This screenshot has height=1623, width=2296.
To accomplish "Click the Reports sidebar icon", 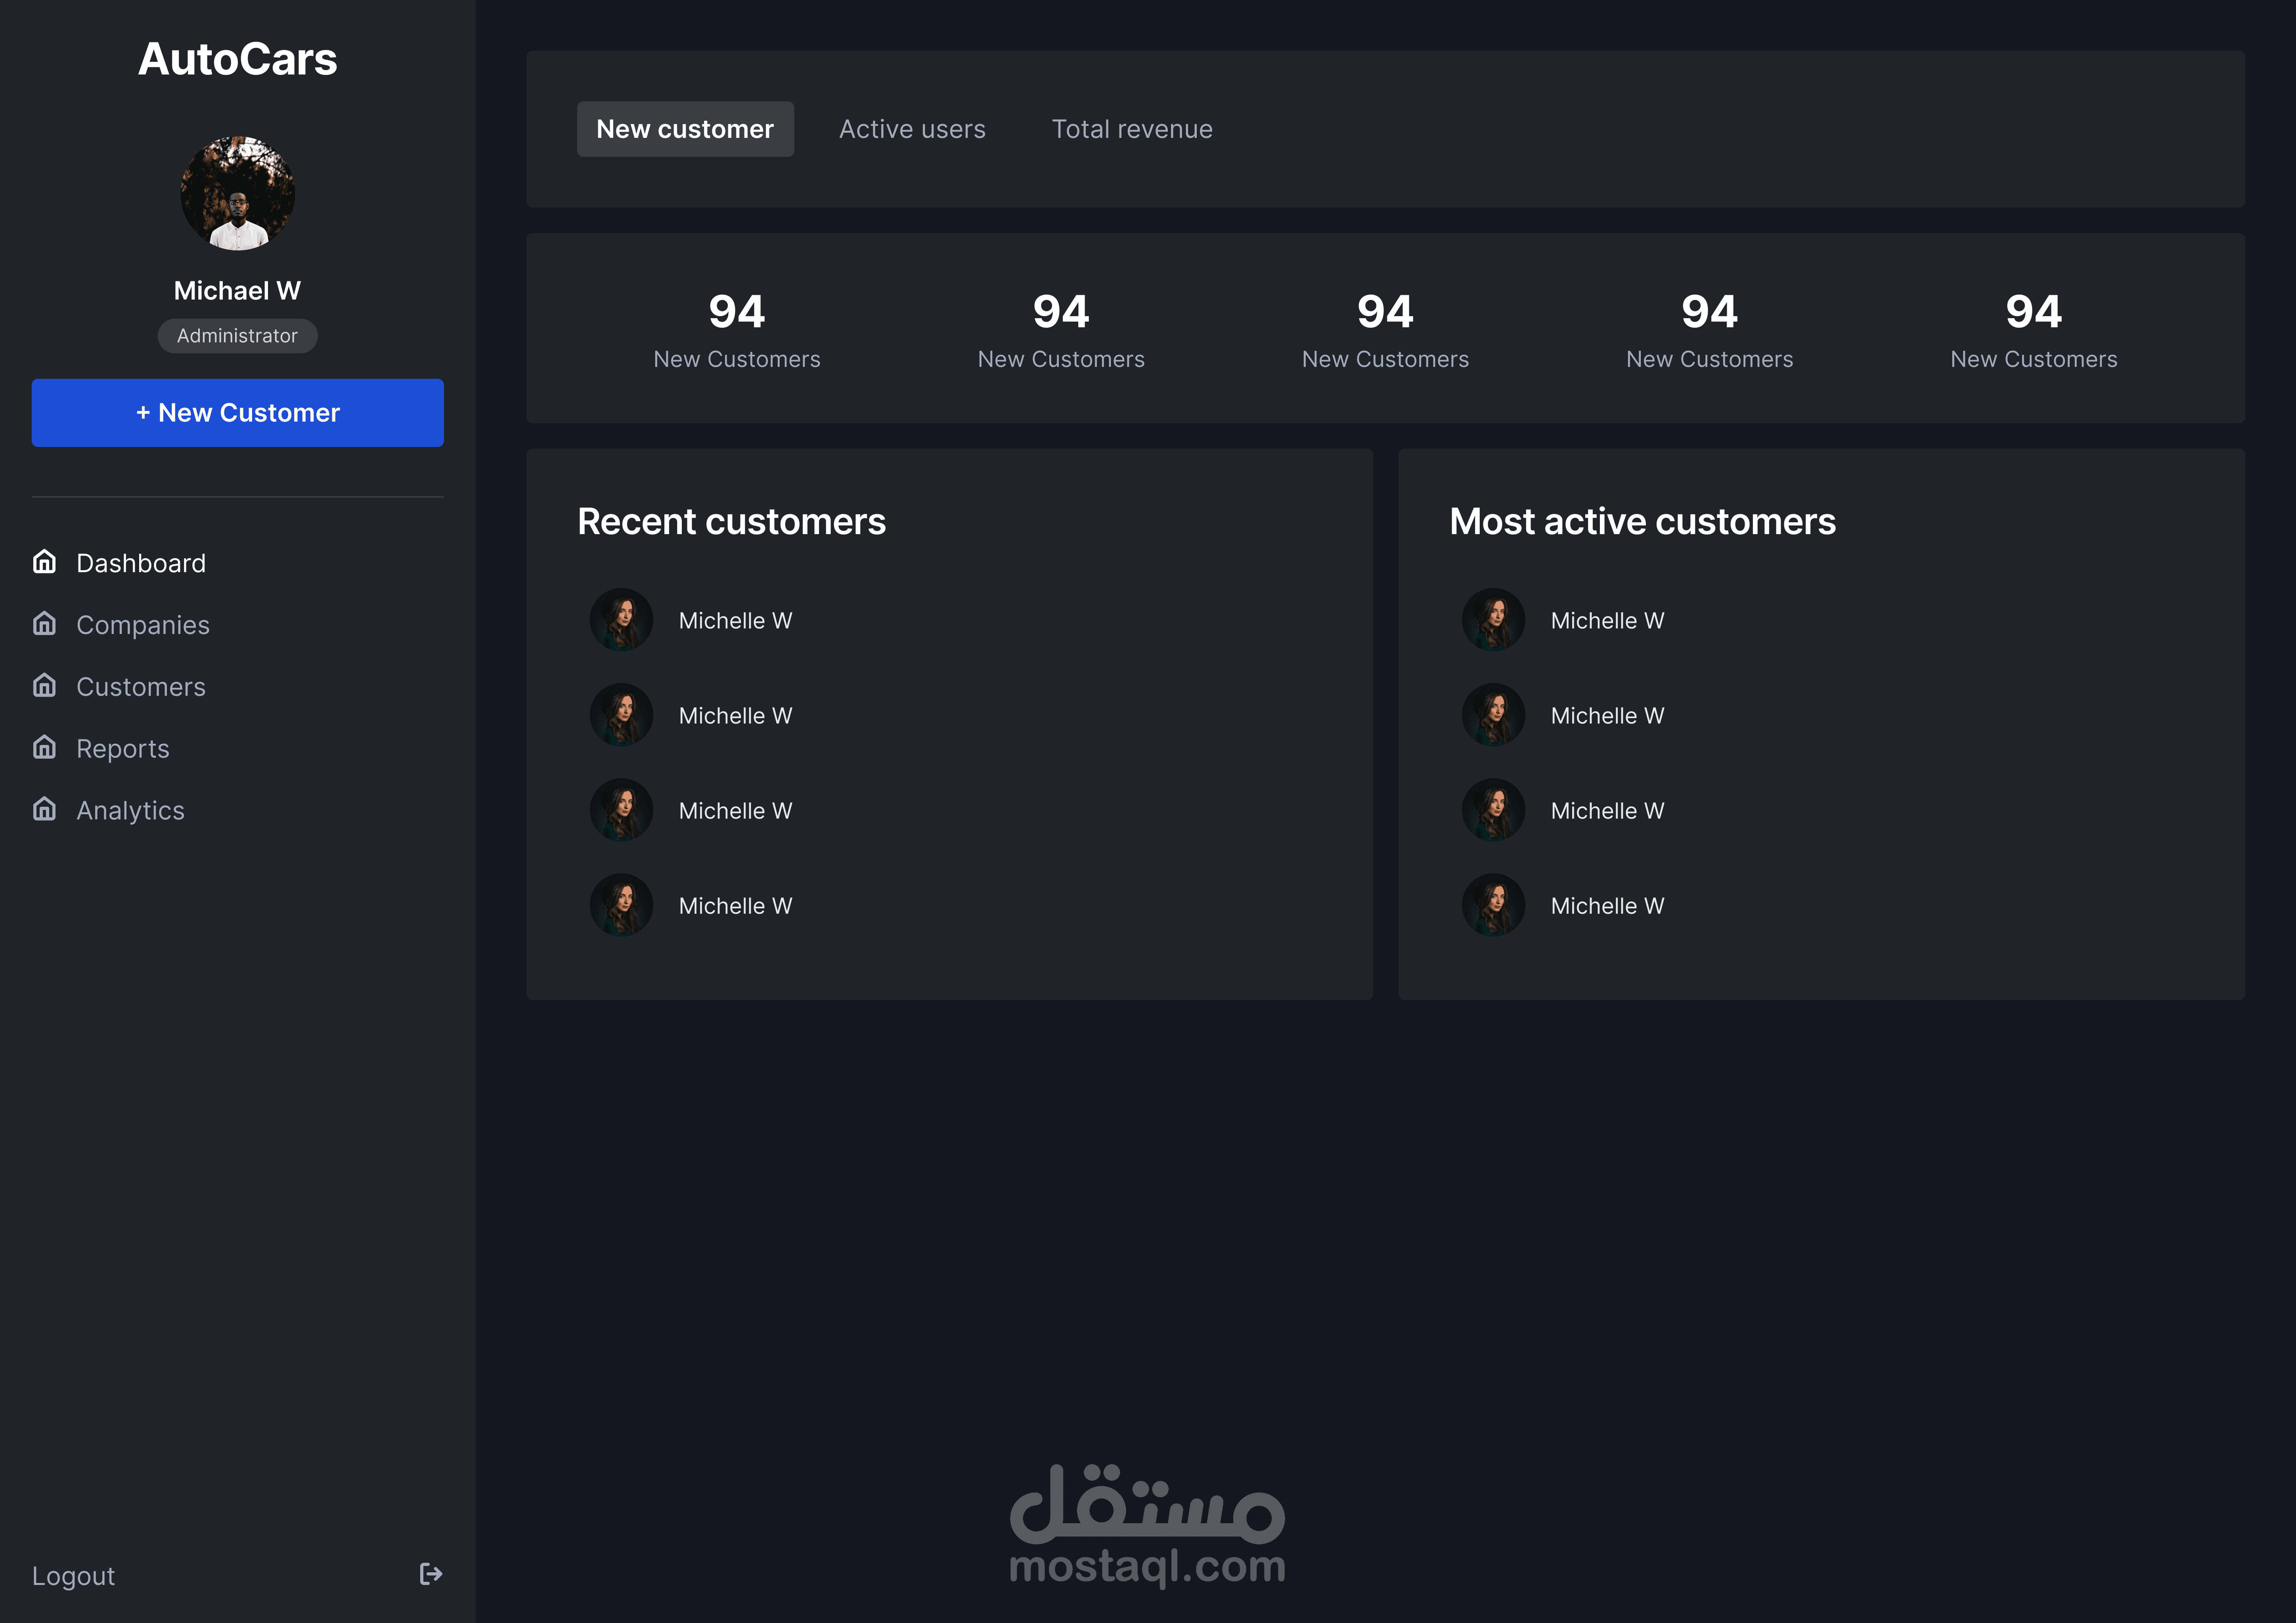I will click(x=44, y=748).
